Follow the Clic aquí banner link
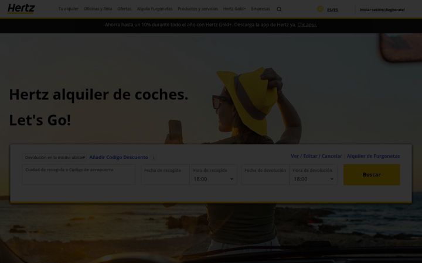Screen dimensions: 422x263 [x=307, y=25]
